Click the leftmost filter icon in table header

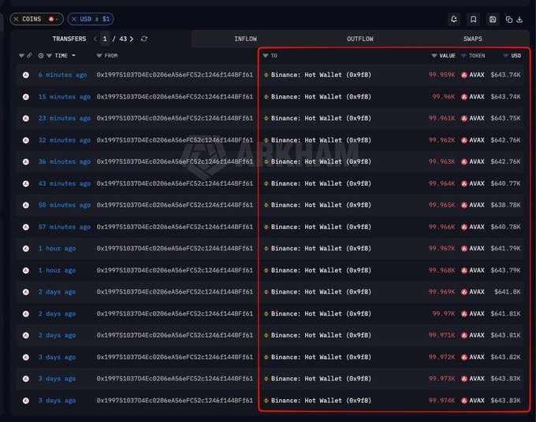(x=21, y=56)
